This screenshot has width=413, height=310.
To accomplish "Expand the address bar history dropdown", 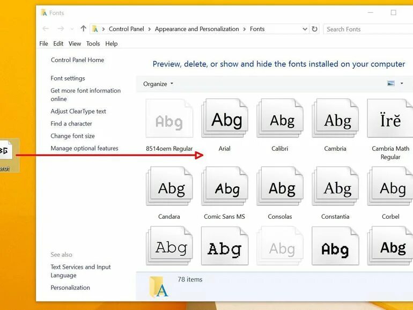I will coord(305,29).
